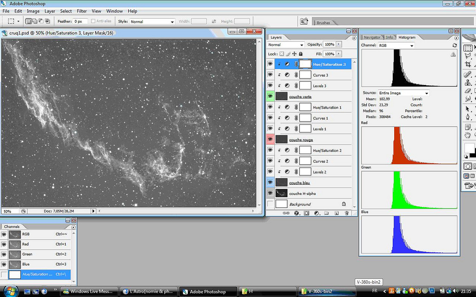
Task: Toggle visibility of the Red channel
Action: pos(5,244)
